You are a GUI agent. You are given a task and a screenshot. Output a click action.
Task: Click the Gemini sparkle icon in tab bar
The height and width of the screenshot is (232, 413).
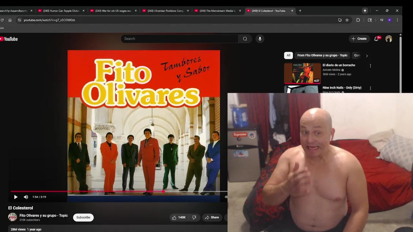365,11
